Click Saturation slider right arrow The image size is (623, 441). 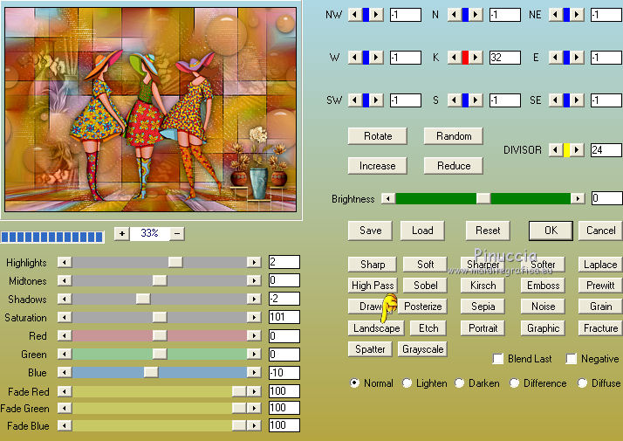coord(254,317)
